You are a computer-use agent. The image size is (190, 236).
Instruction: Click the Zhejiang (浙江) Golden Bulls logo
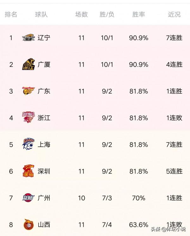(28, 118)
